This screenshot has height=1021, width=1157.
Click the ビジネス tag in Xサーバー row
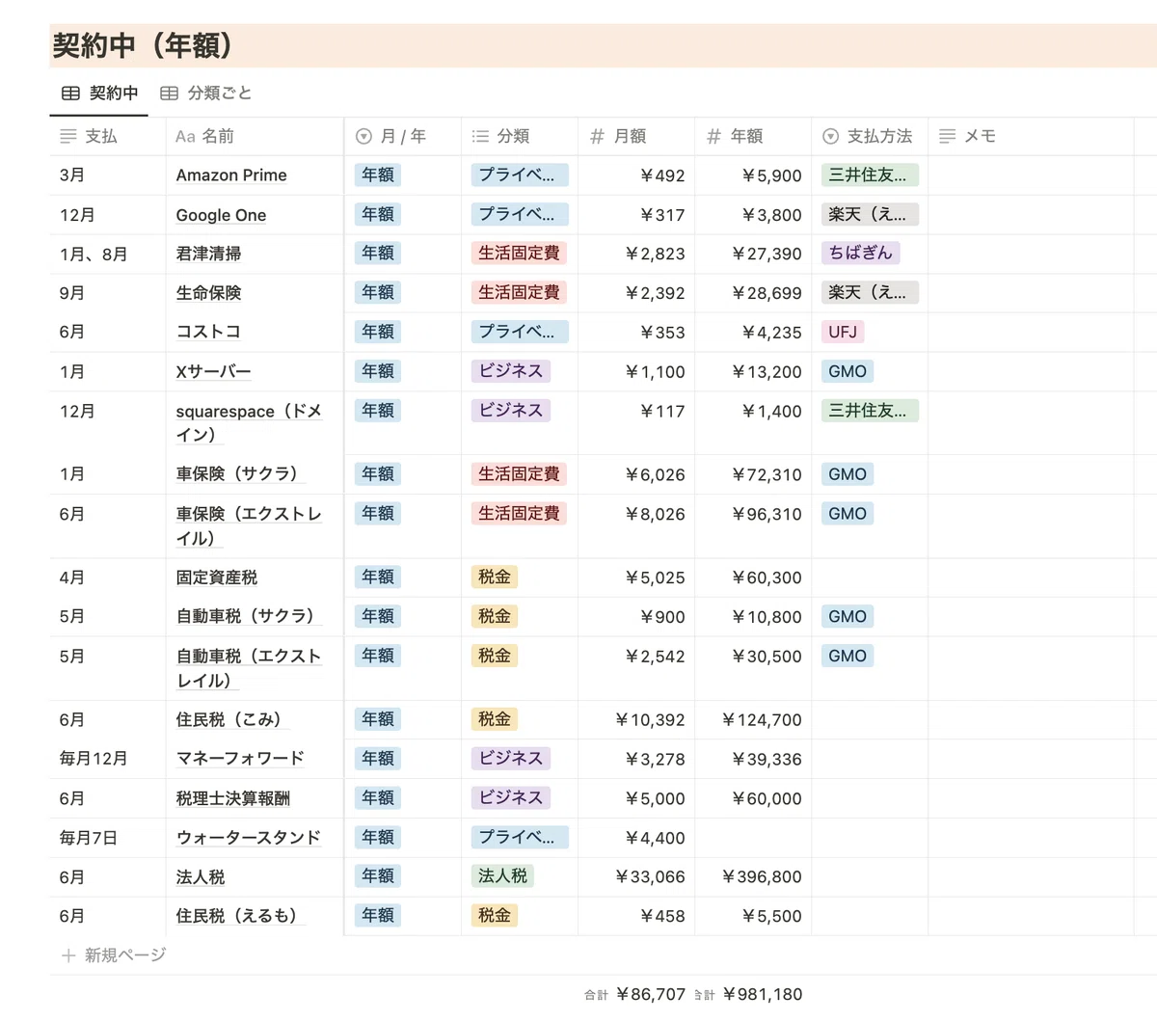click(511, 370)
